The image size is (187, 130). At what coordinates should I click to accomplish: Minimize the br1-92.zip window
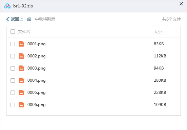tap(170, 4)
